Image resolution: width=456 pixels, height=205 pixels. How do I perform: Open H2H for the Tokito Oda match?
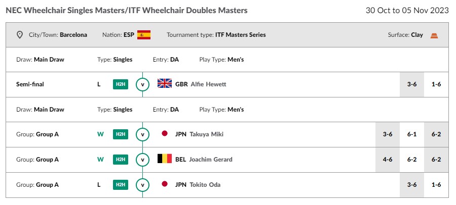[121, 185]
